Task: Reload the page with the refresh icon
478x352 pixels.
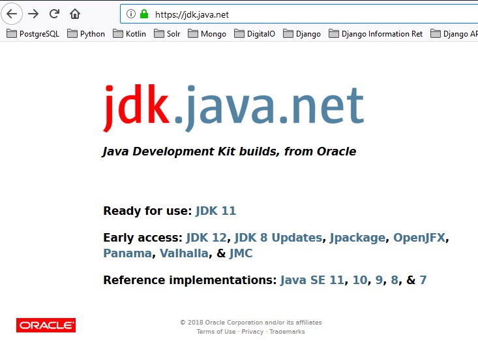Action: tap(54, 14)
